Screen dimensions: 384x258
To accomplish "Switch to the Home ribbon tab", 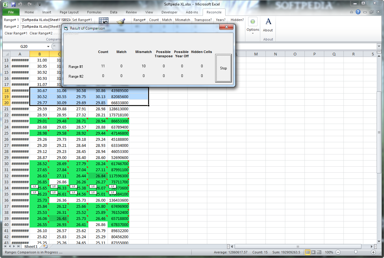I will (29, 12).
